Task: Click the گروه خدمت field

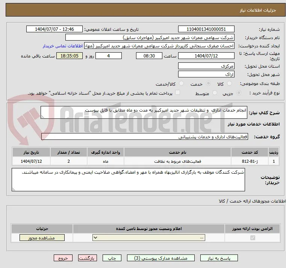Action: click(144, 137)
